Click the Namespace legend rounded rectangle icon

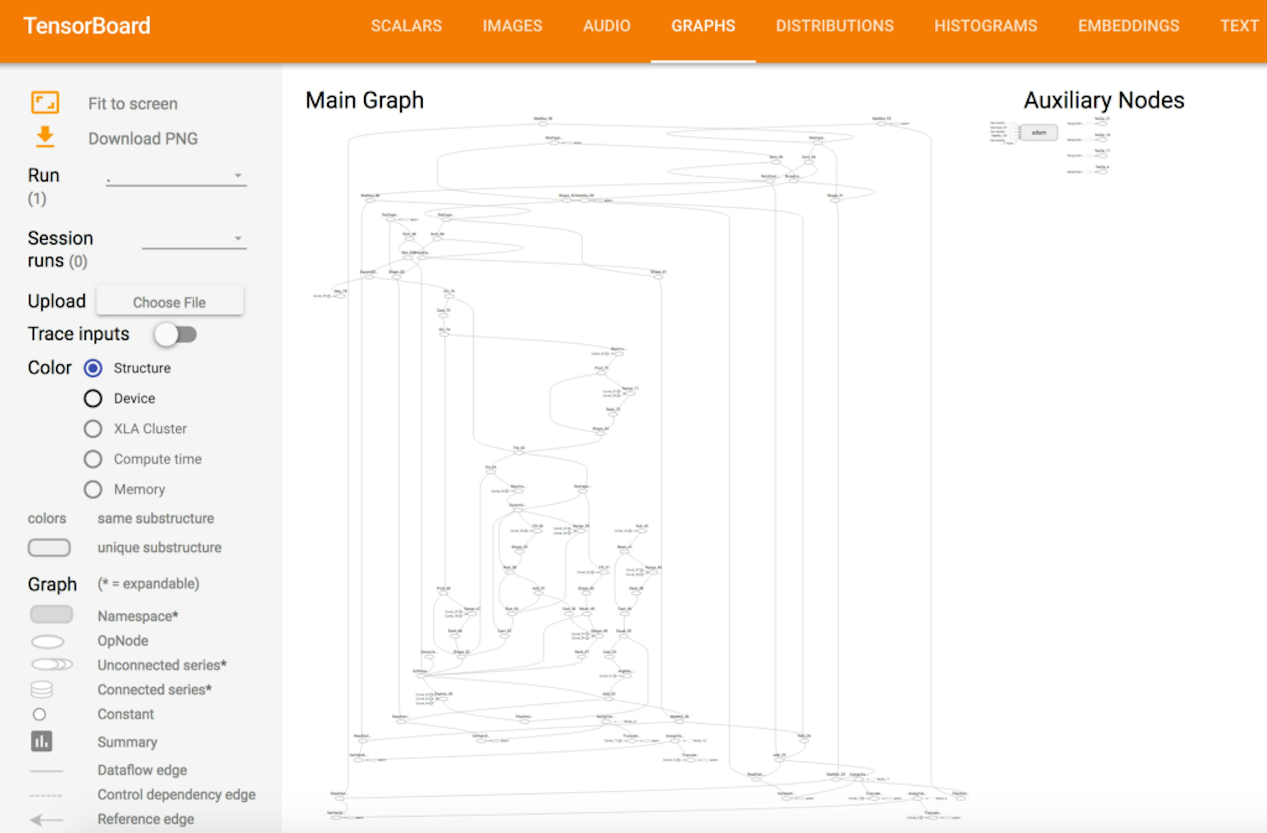51,614
